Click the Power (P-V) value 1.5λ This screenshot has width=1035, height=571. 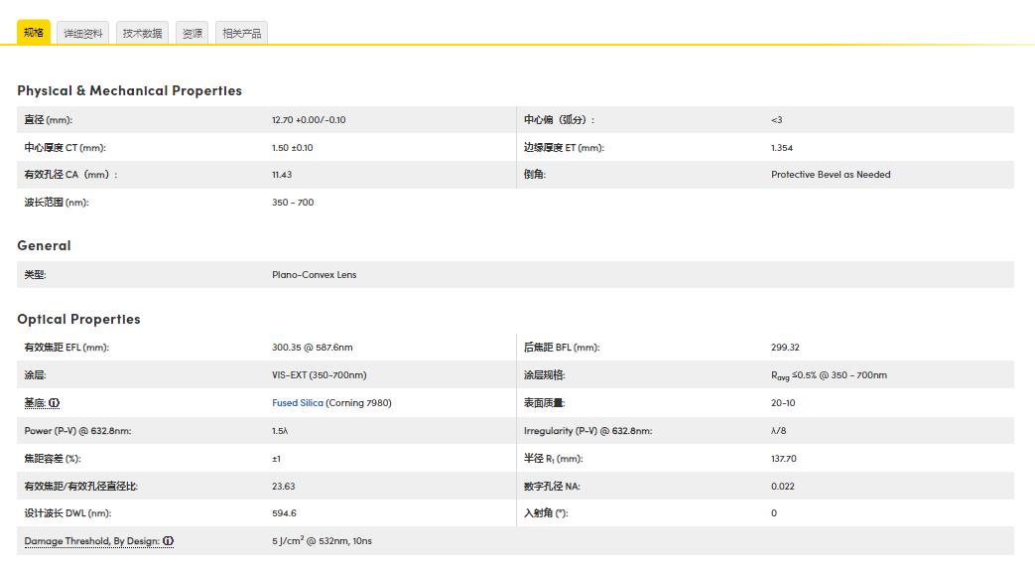(280, 431)
